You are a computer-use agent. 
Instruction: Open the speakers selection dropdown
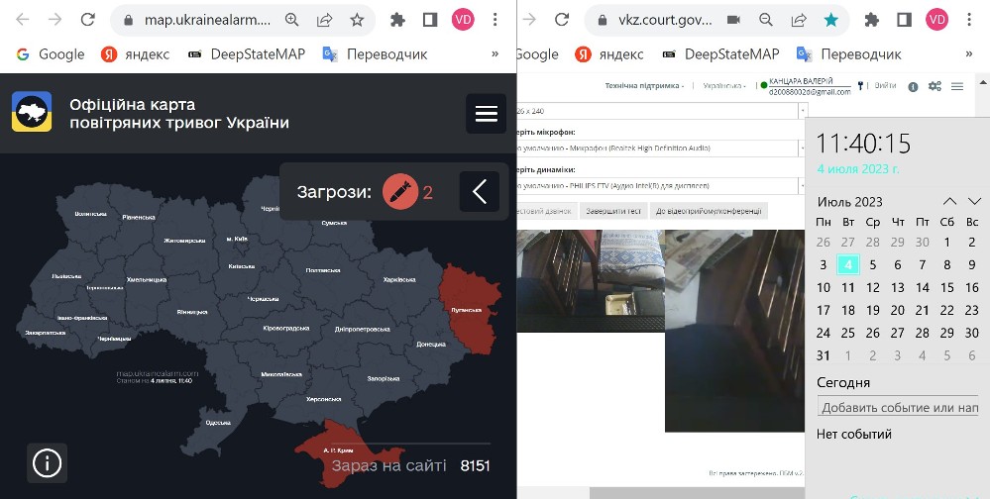[662, 186]
